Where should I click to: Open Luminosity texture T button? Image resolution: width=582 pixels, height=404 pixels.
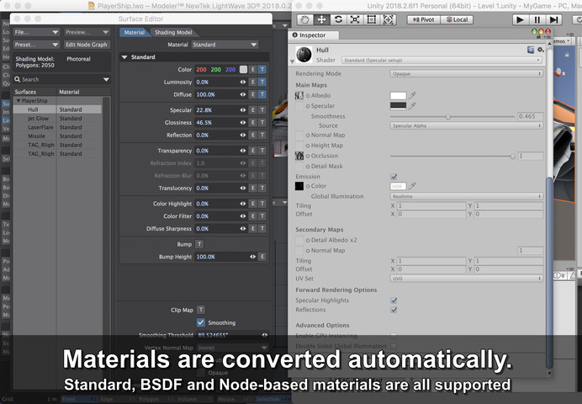(x=262, y=82)
